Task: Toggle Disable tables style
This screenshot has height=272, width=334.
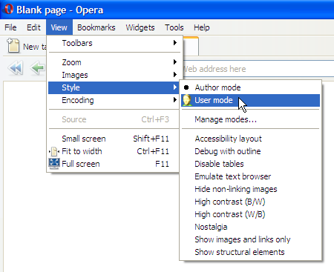Action: [250, 164]
